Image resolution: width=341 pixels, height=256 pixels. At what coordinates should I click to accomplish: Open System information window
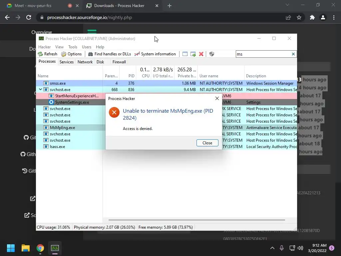pyautogui.click(x=155, y=54)
